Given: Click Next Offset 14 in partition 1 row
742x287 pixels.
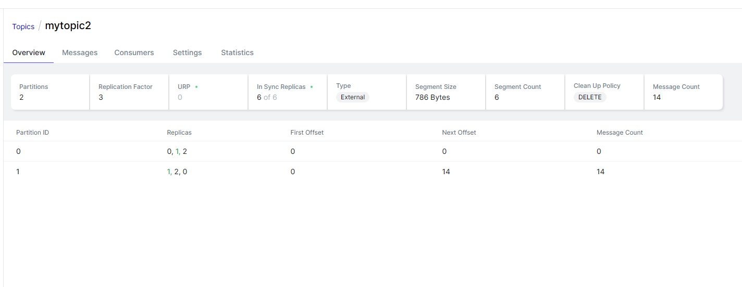Looking at the screenshot, I should tap(446, 172).
